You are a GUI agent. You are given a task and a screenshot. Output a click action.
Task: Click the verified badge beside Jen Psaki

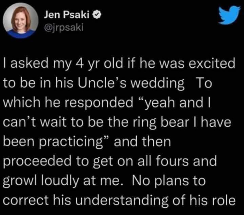point(97,15)
